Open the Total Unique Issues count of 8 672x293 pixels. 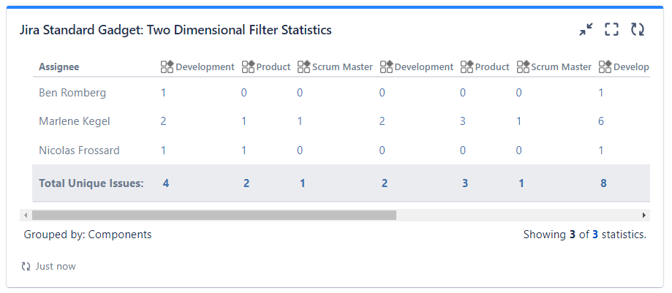pyautogui.click(x=603, y=183)
